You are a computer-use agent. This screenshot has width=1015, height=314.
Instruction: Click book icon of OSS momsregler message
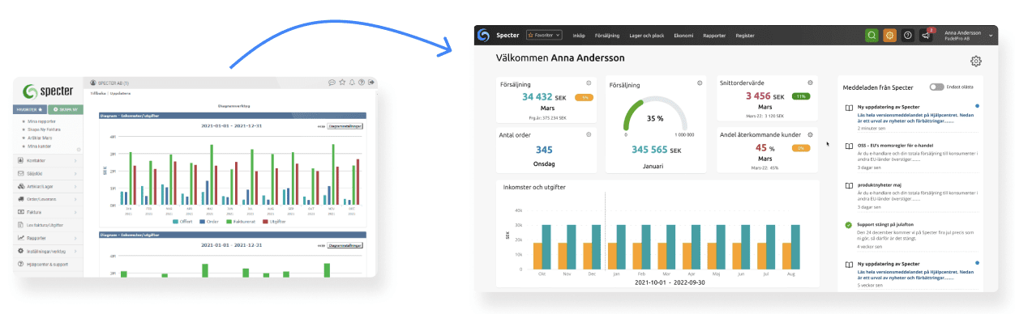[x=849, y=146]
